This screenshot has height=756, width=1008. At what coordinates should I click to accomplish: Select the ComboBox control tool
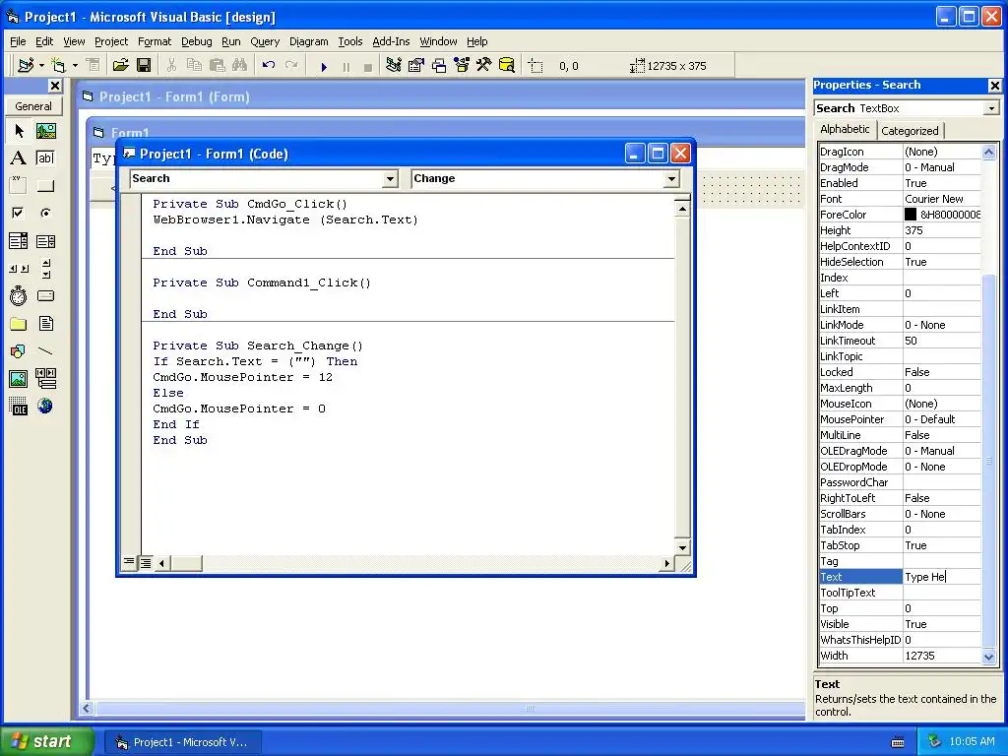click(19, 241)
